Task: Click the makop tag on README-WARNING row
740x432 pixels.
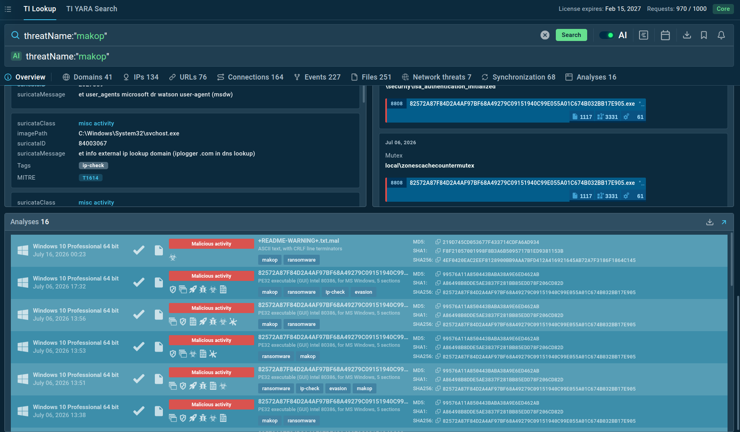Action: click(270, 260)
